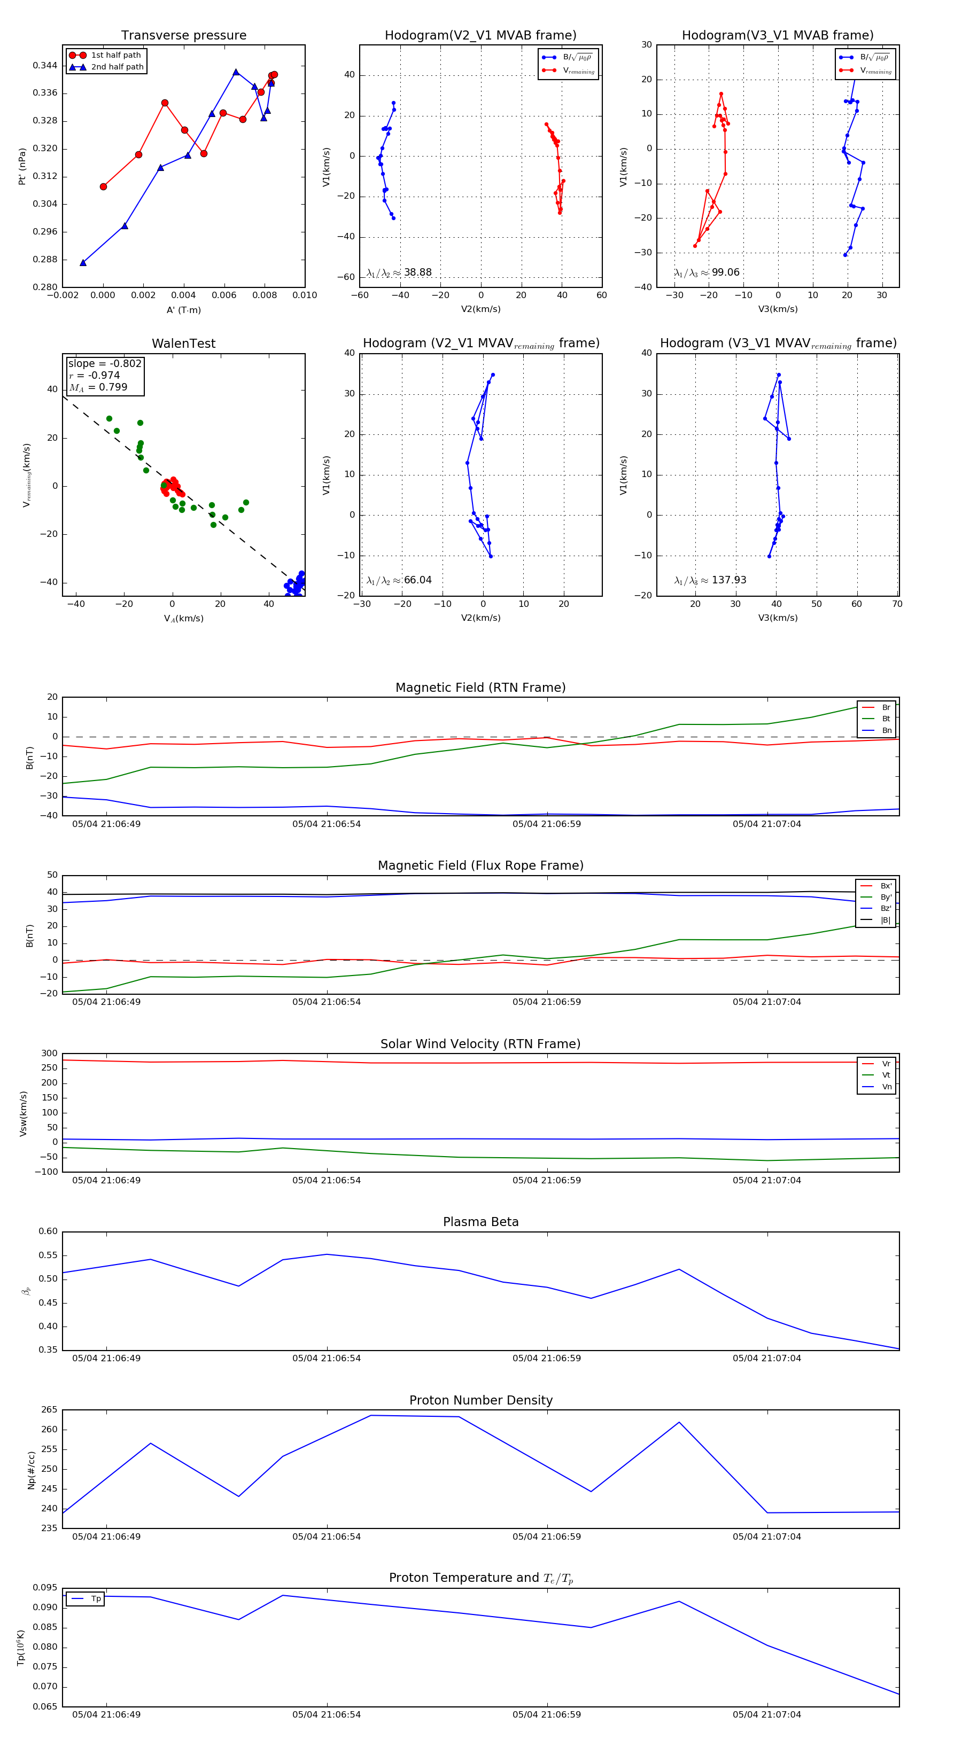Click the "M_A = 0.799" annotation
This screenshot has width=962, height=1763.
pyautogui.click(x=98, y=387)
